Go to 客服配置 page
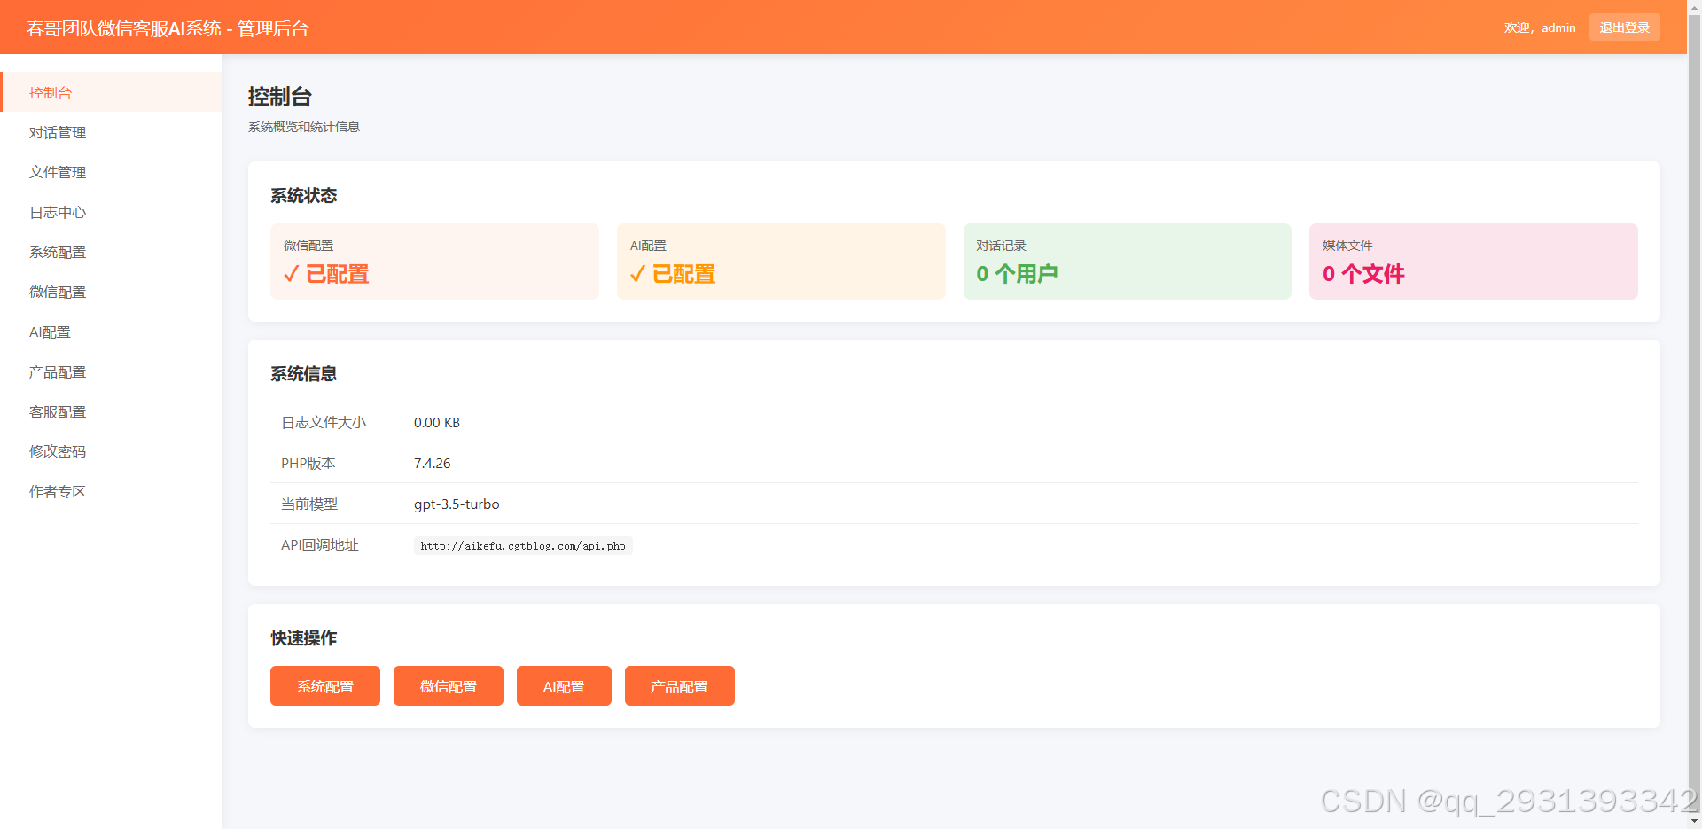This screenshot has width=1702, height=829. coord(111,411)
